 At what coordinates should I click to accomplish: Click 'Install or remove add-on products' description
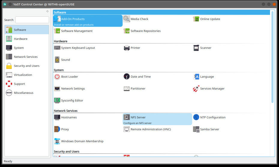click(x=74, y=25)
